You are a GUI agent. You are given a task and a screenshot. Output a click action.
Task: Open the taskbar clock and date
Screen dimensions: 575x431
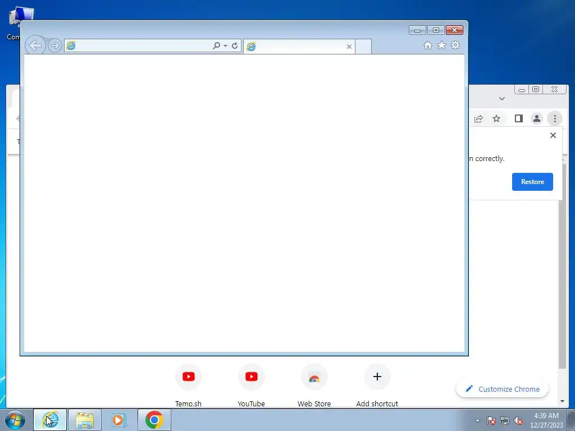click(546, 420)
